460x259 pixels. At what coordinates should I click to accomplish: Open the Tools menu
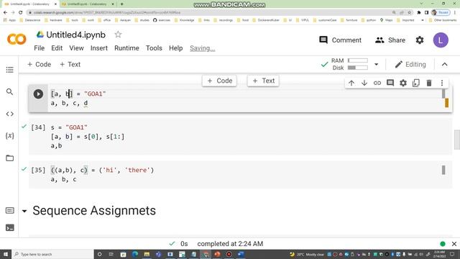click(x=154, y=48)
